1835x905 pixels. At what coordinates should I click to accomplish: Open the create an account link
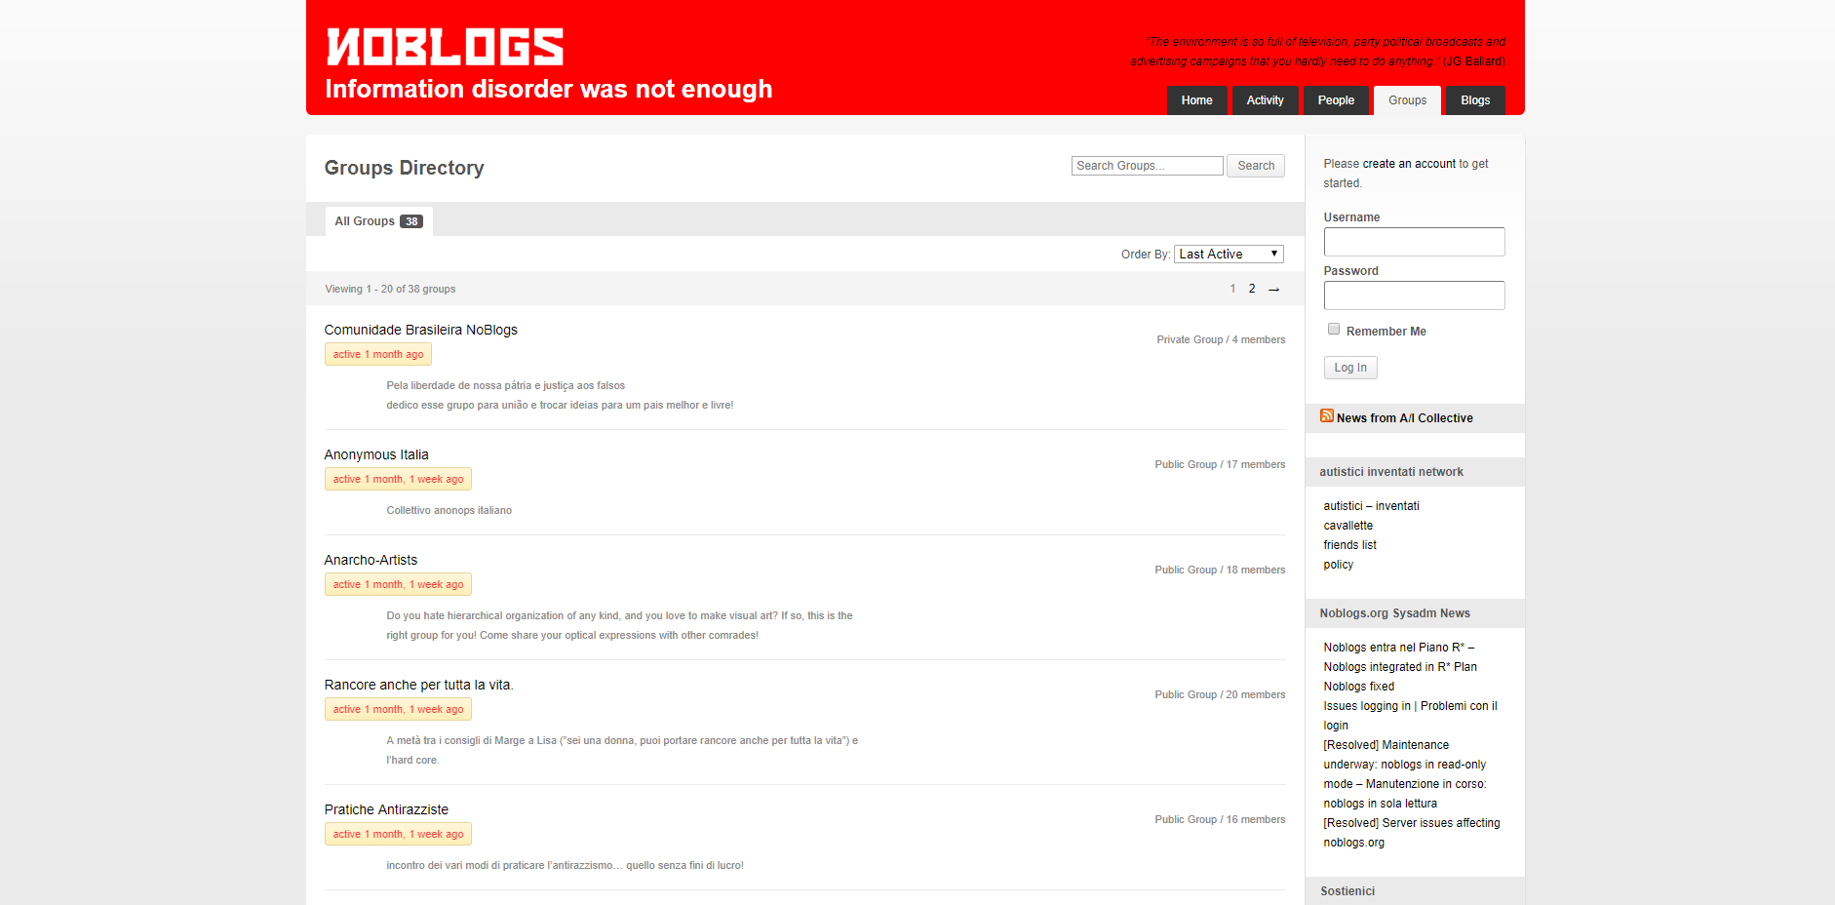point(1409,164)
